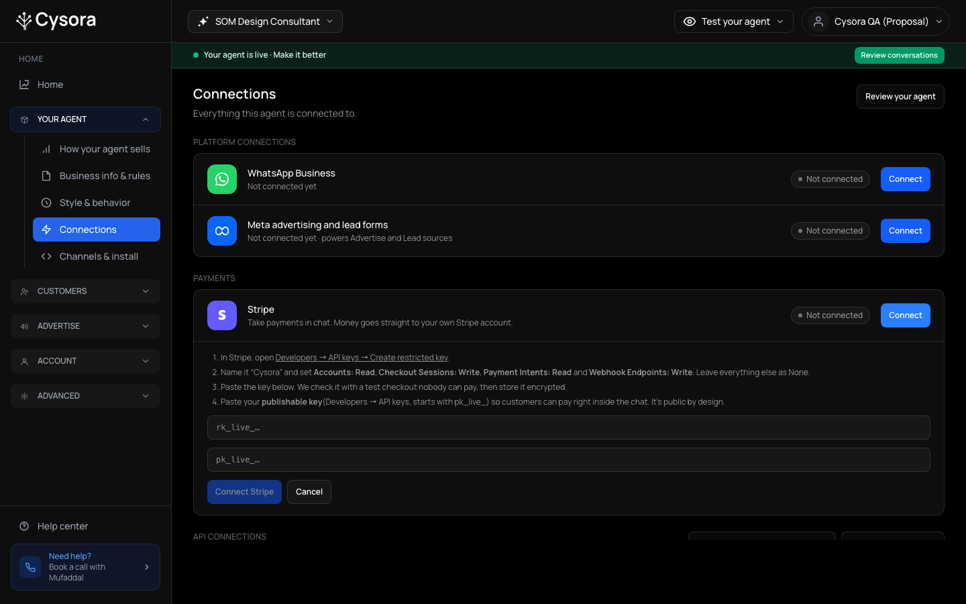
Task: Navigate to Business info & rules
Action: coord(97,176)
